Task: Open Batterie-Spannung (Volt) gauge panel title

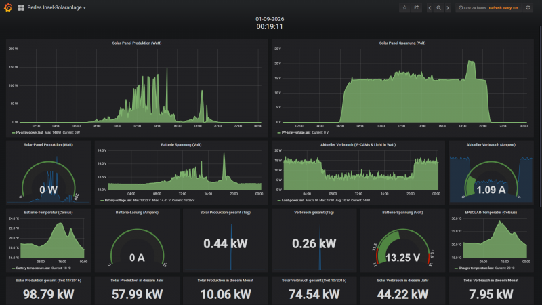Action: tap(402, 213)
